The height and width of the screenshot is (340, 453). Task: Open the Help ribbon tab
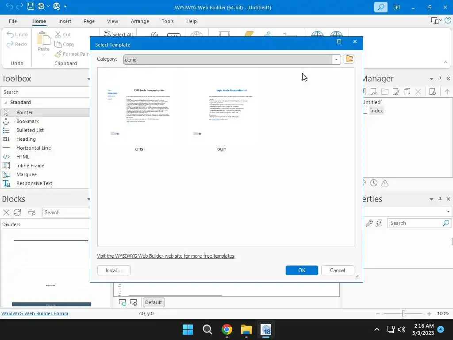click(191, 21)
